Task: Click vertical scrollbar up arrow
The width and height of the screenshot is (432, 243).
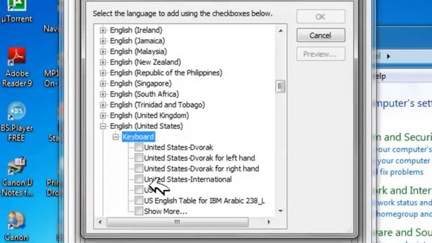Action: pos(281,30)
